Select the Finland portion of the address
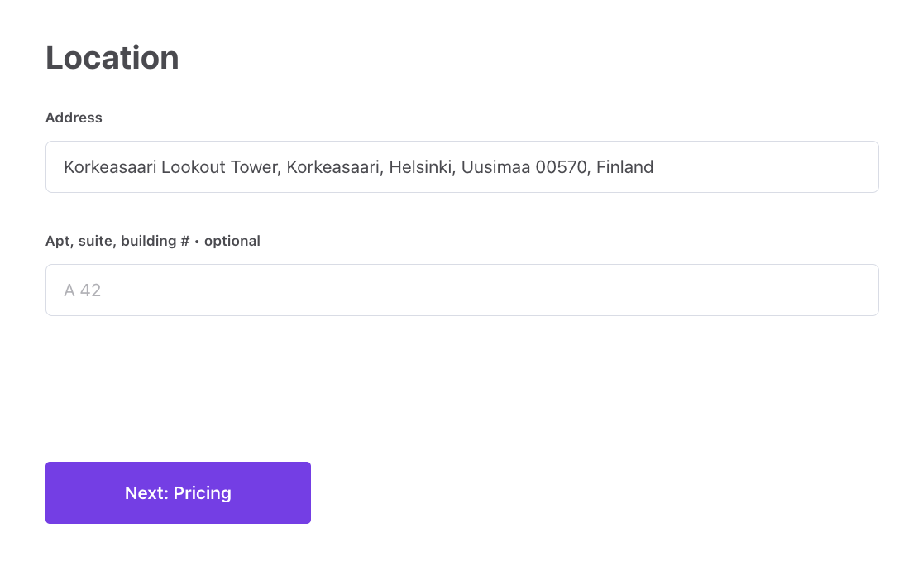This screenshot has height=576, width=923. tap(624, 166)
